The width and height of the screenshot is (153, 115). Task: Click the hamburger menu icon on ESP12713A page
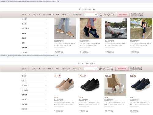point(79,9)
